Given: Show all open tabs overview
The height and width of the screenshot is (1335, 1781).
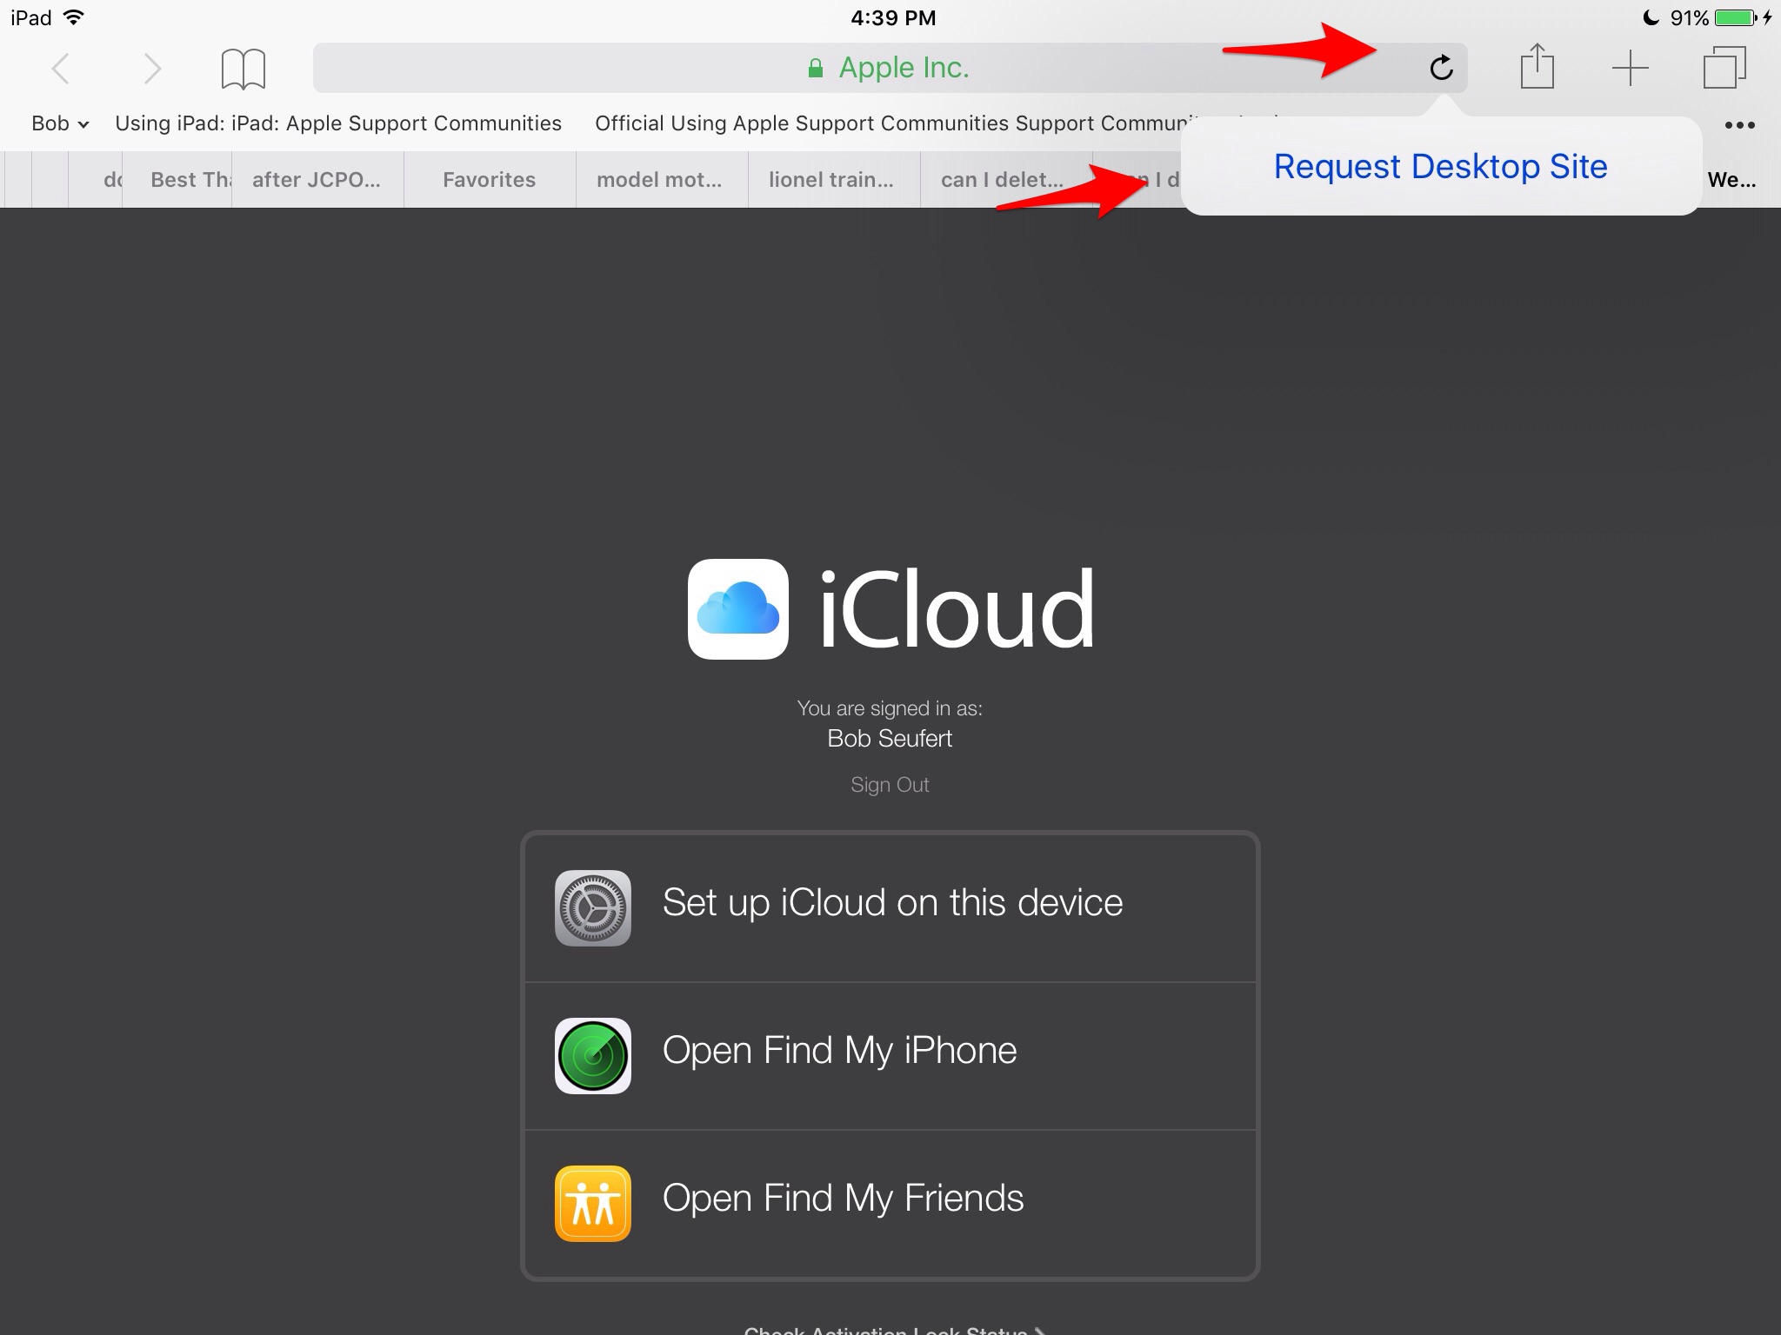Looking at the screenshot, I should pos(1724,68).
